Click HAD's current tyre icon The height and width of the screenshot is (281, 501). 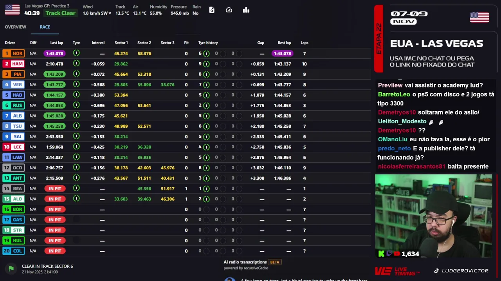[76, 95]
